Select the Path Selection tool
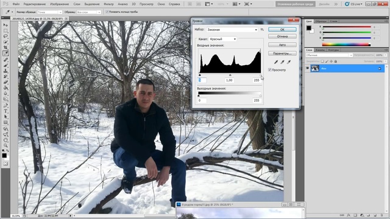Image resolution: width=390 pixels, height=219 pixels. [x=5, y=117]
